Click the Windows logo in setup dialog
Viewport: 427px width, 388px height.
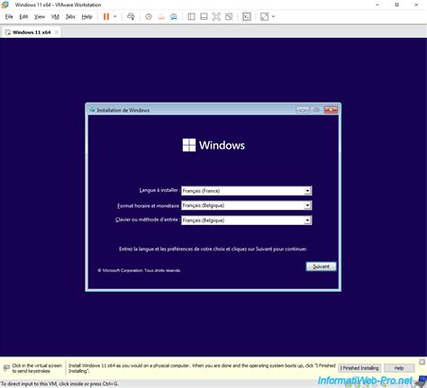pyautogui.click(x=189, y=145)
